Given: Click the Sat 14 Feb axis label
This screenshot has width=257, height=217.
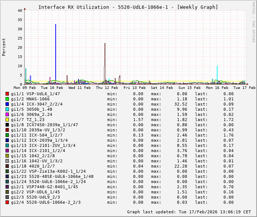Looking at the screenshot, I should click(x=162, y=88).
